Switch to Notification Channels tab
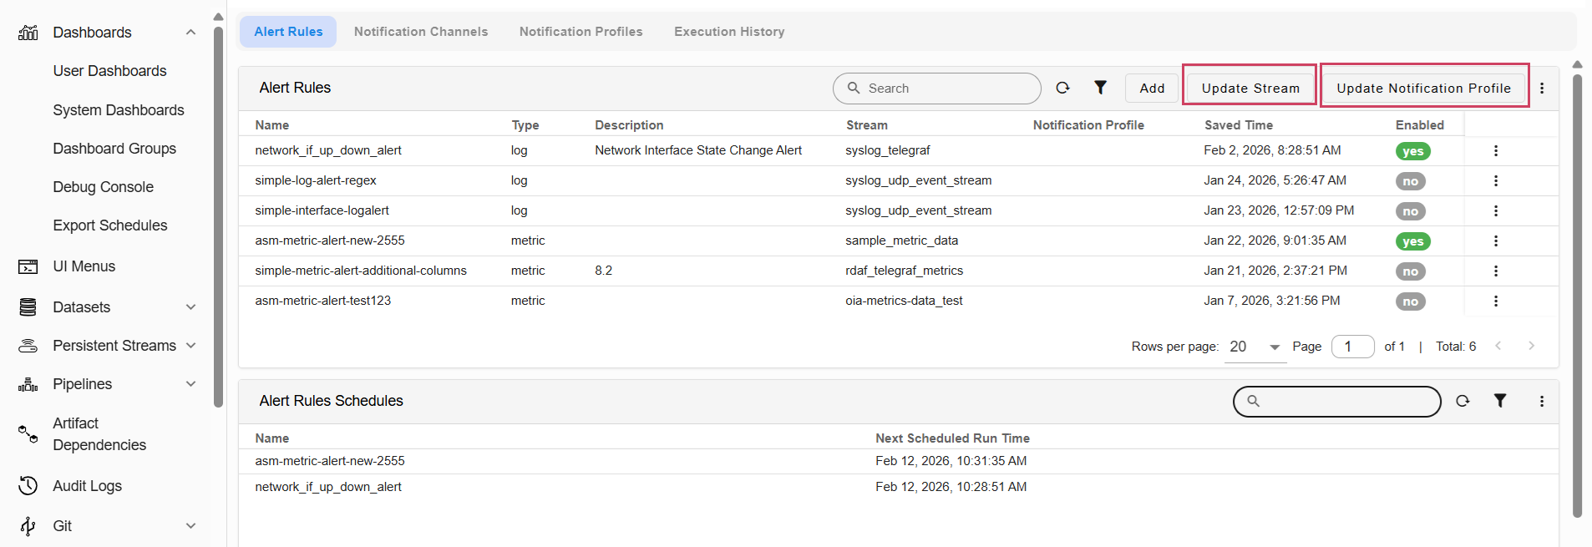The height and width of the screenshot is (547, 1592). pos(420,32)
